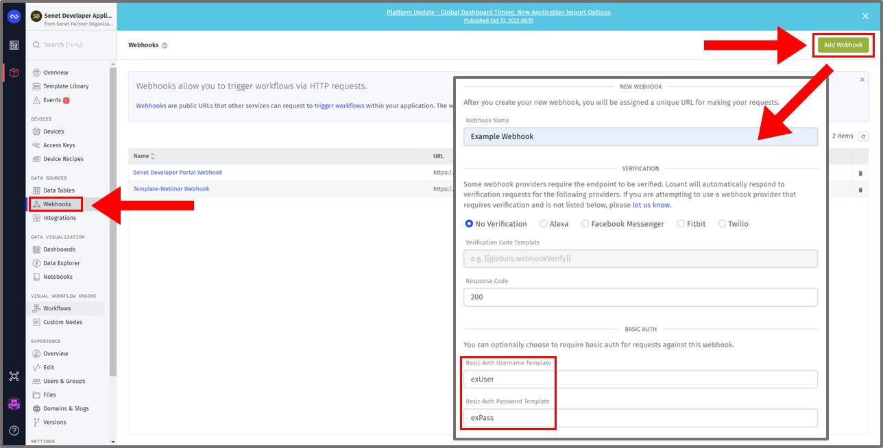Open Custom Nodes
Viewport: 883px width, 448px height.
(x=62, y=322)
